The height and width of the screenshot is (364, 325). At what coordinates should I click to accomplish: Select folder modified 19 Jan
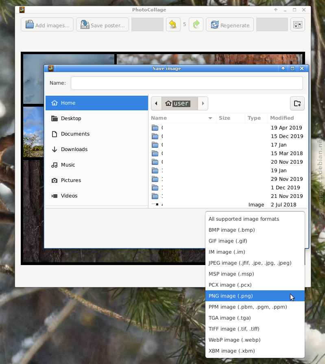coord(228,170)
